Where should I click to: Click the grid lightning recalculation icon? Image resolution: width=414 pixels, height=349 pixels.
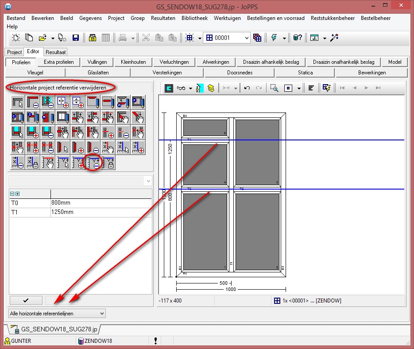pyautogui.click(x=326, y=88)
